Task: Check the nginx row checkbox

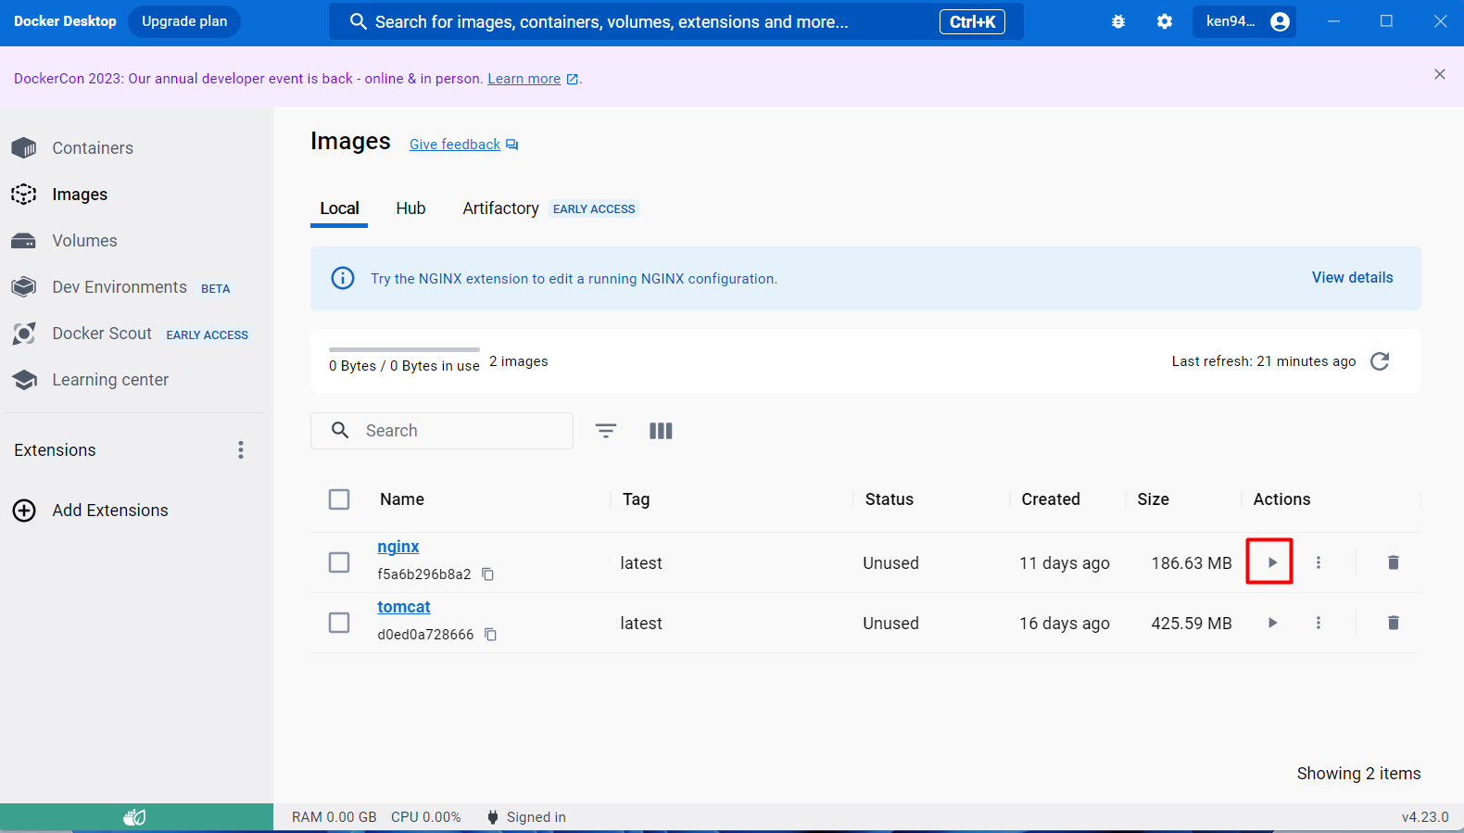Action: coord(339,562)
